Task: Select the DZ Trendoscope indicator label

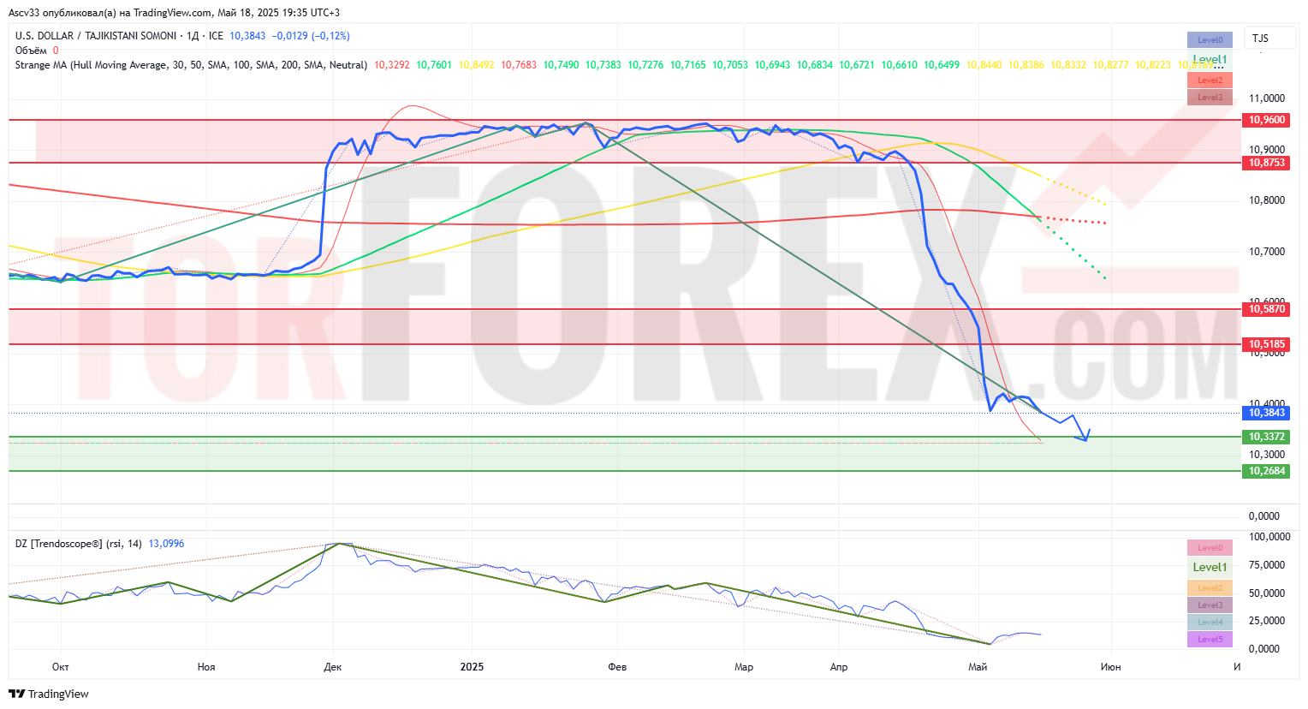Action: click(x=79, y=544)
